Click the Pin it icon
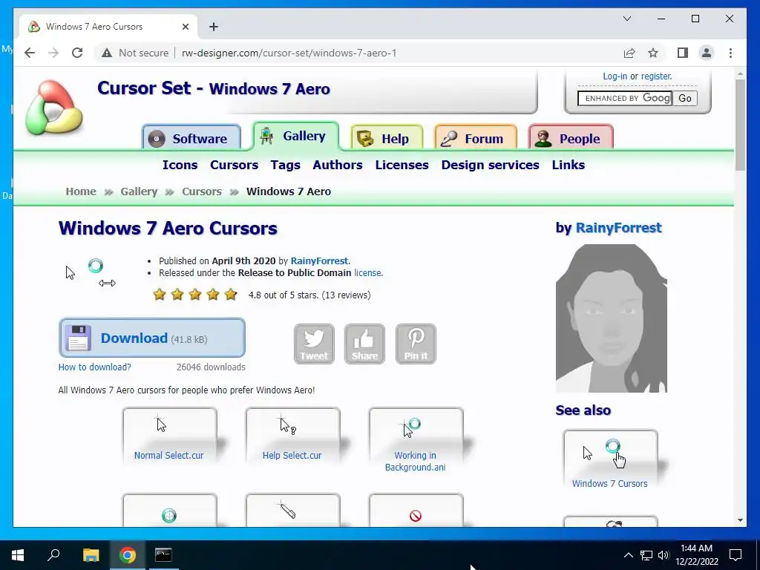The height and width of the screenshot is (570, 760). coord(416,344)
